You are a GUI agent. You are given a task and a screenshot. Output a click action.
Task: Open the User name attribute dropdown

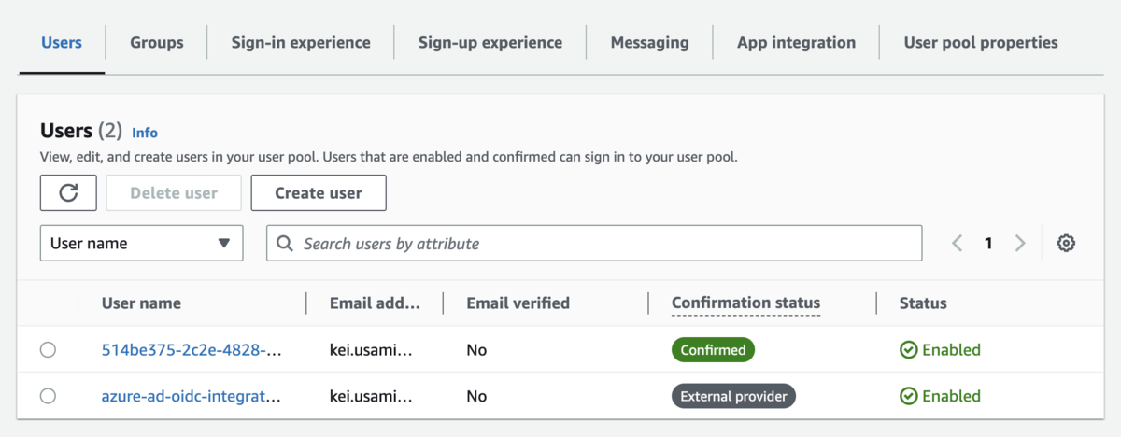pos(141,244)
